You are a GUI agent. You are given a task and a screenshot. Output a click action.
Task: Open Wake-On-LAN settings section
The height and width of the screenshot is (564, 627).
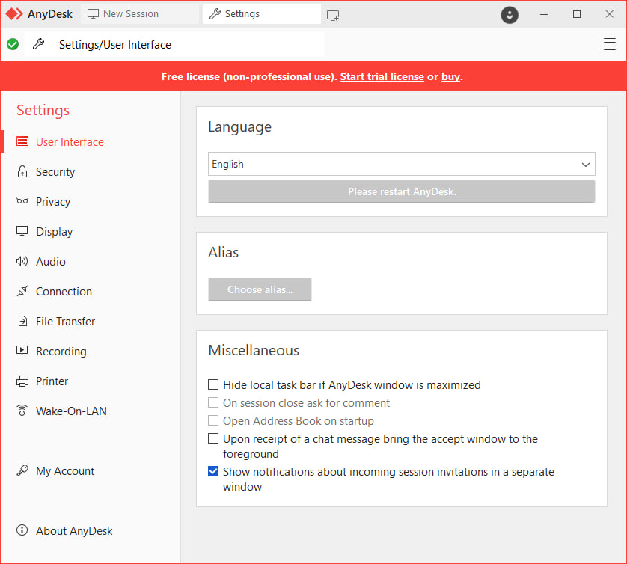tap(70, 411)
